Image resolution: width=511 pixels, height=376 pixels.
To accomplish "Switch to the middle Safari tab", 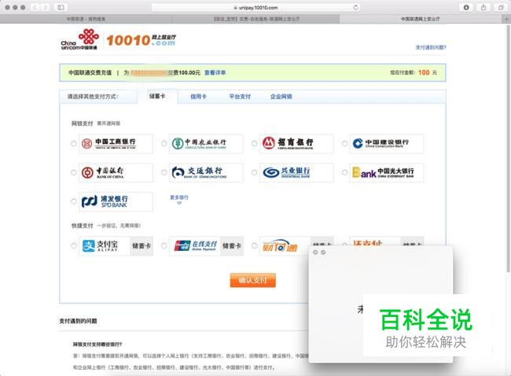I will (x=256, y=19).
